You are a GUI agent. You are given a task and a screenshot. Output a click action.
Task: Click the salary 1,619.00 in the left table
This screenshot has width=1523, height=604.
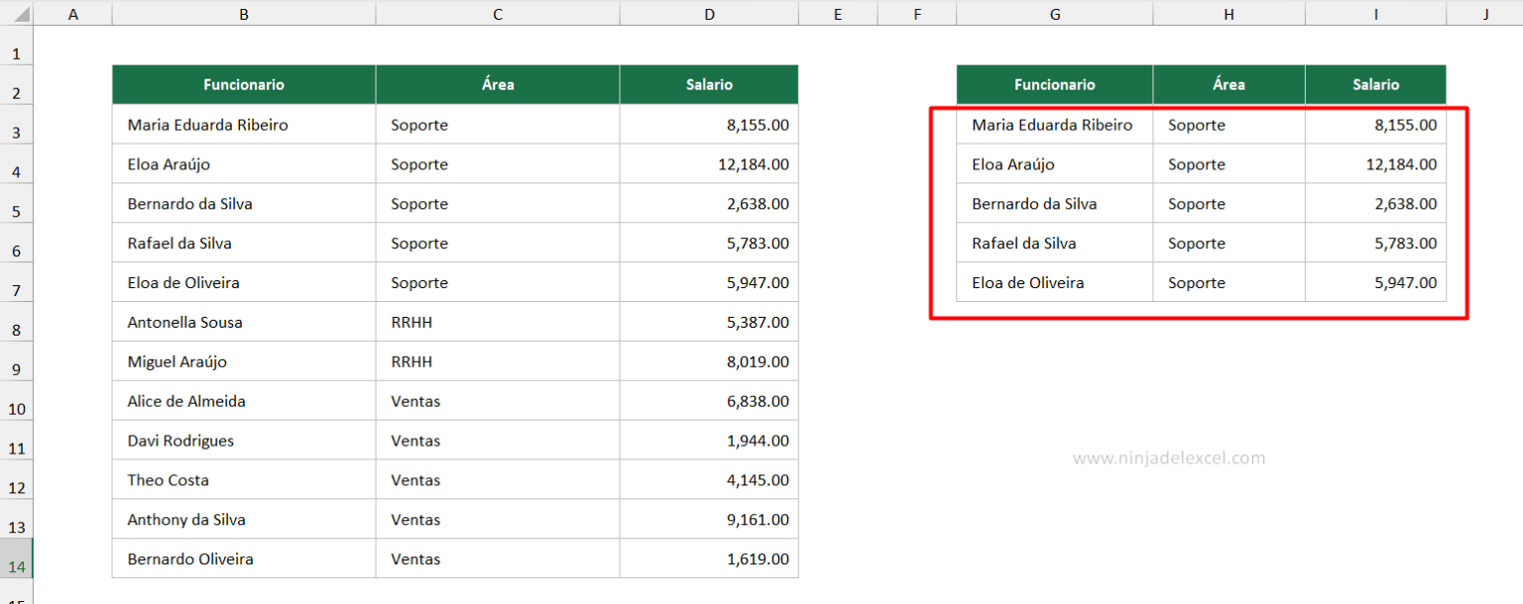tap(709, 557)
